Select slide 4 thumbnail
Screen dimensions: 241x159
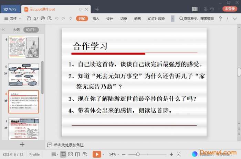(23, 47)
